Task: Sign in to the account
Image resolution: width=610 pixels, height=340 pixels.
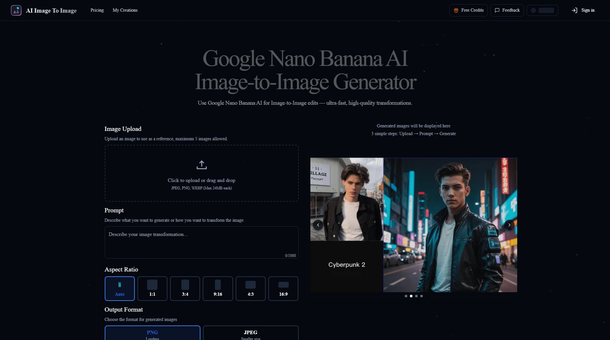Action: pyautogui.click(x=583, y=10)
